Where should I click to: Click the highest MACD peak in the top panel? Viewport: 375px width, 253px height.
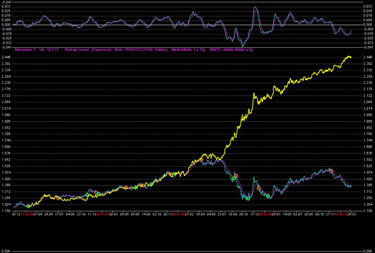pyautogui.click(x=255, y=7)
